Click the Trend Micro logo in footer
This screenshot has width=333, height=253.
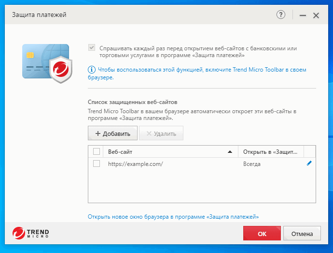[x=30, y=233]
